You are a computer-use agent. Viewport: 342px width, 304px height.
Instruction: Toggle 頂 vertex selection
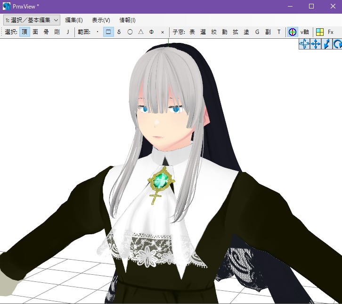tap(24, 32)
